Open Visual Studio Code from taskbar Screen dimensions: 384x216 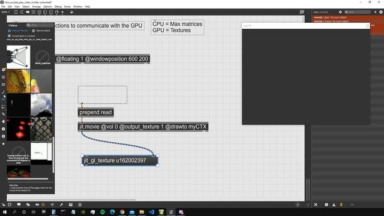[152, 212]
